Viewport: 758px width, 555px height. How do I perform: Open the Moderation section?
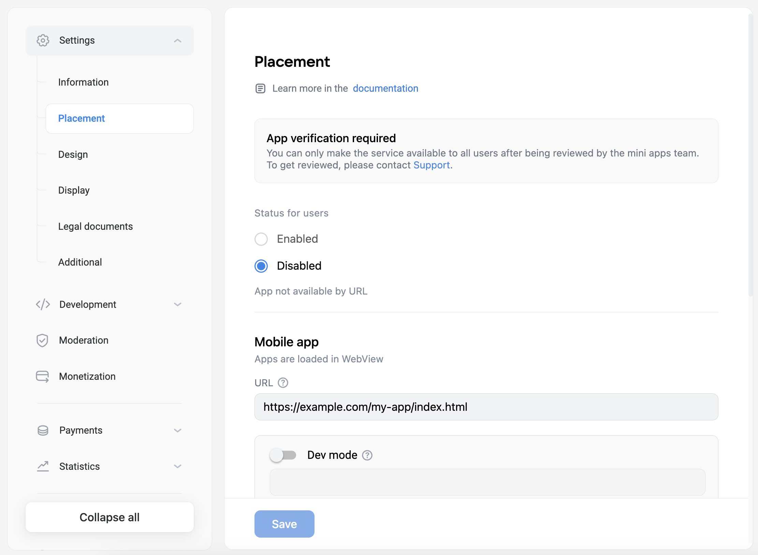tap(110, 340)
